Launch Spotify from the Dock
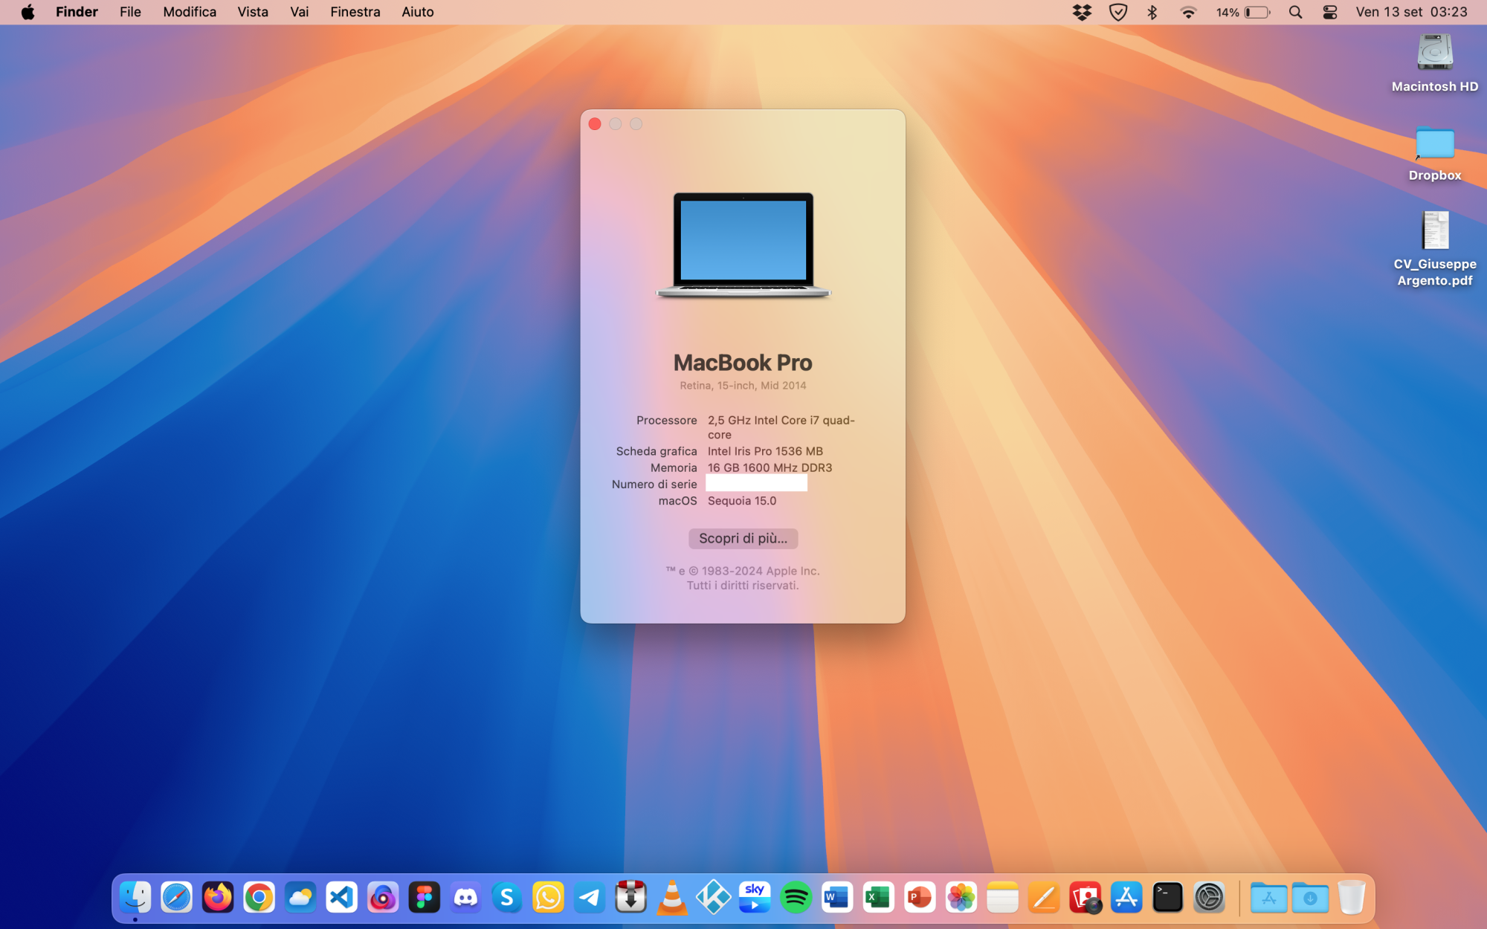 pyautogui.click(x=796, y=898)
